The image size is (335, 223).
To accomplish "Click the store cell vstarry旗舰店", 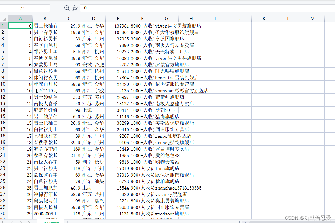I will tap(171, 194).
